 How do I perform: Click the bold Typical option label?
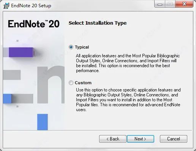click(x=82, y=47)
